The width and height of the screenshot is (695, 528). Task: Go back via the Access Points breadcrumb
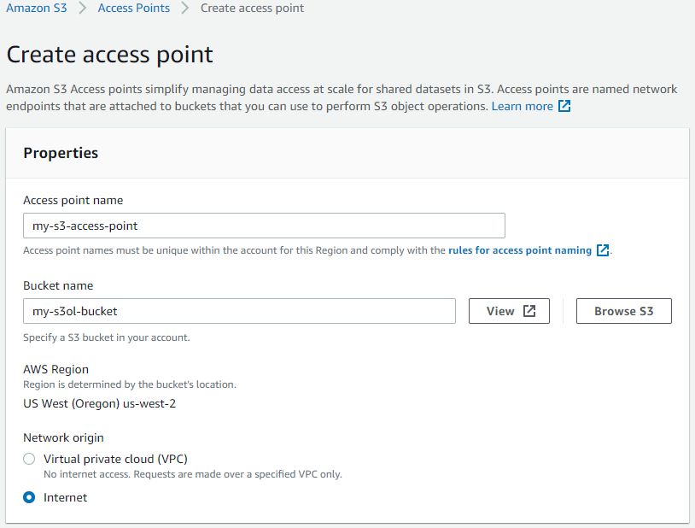click(x=133, y=8)
